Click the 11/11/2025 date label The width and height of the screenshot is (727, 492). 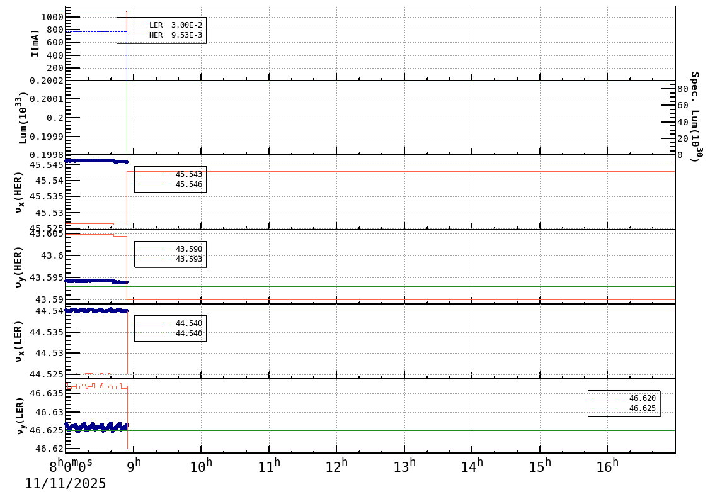(66, 483)
